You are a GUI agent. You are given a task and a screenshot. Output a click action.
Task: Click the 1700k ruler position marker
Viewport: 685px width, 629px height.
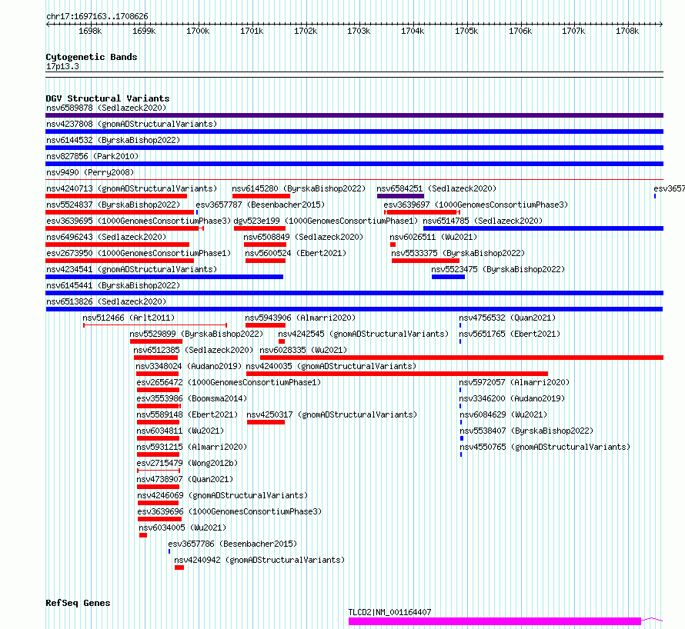tap(198, 31)
